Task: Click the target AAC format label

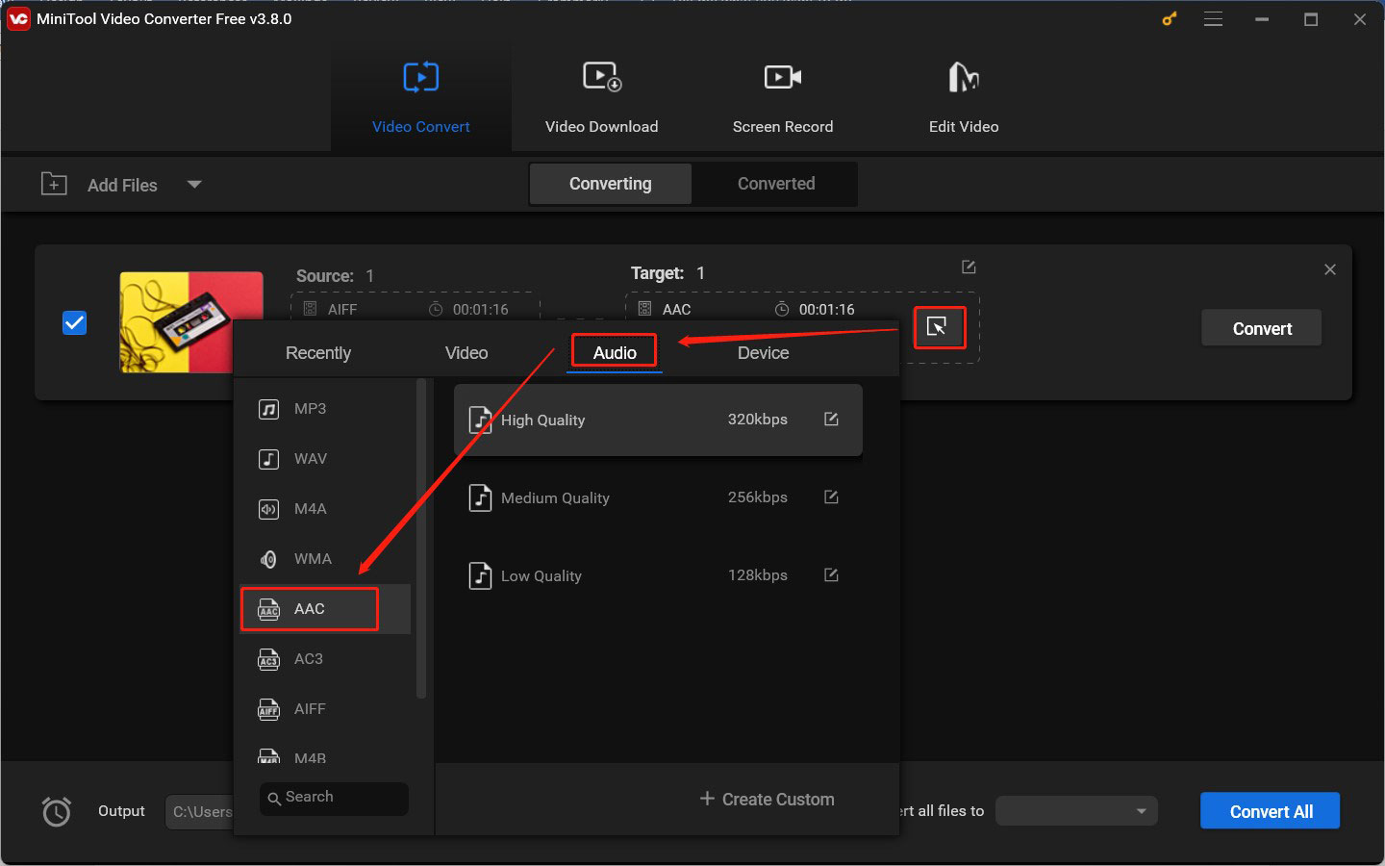Action: (x=676, y=309)
